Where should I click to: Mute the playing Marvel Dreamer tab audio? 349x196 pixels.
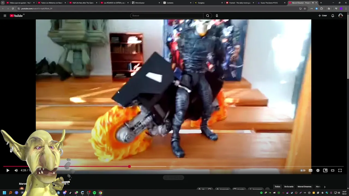click(313, 3)
